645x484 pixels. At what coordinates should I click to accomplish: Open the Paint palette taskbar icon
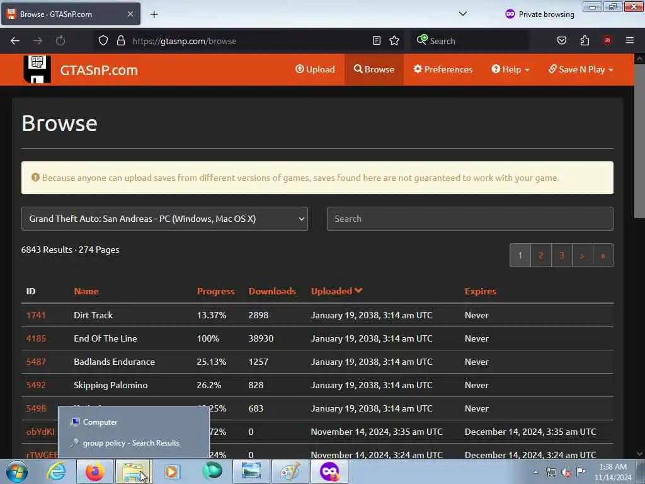tap(290, 471)
